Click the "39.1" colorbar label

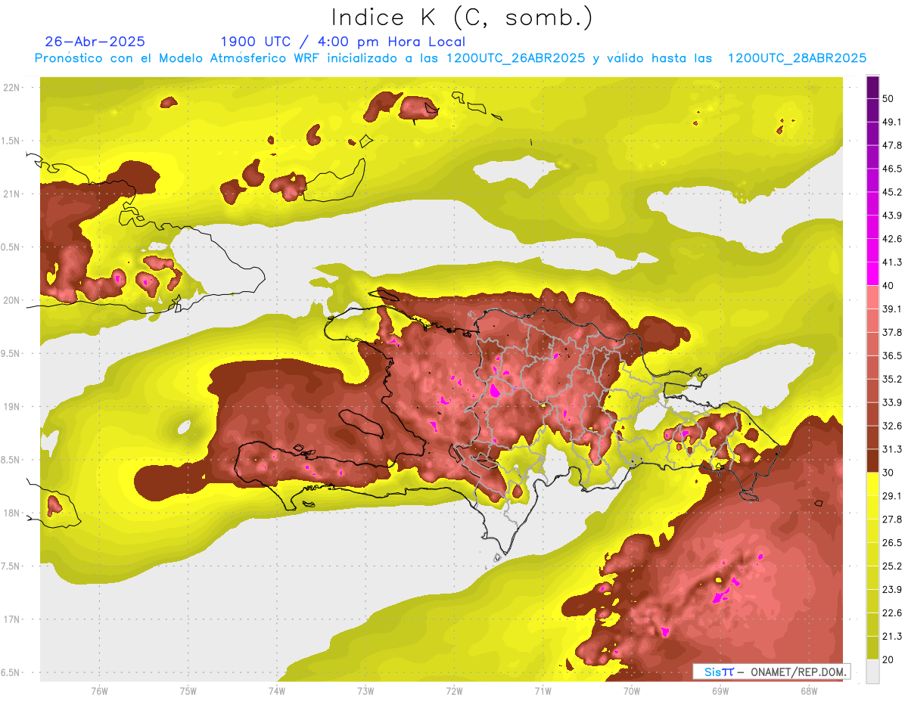pyautogui.click(x=892, y=309)
